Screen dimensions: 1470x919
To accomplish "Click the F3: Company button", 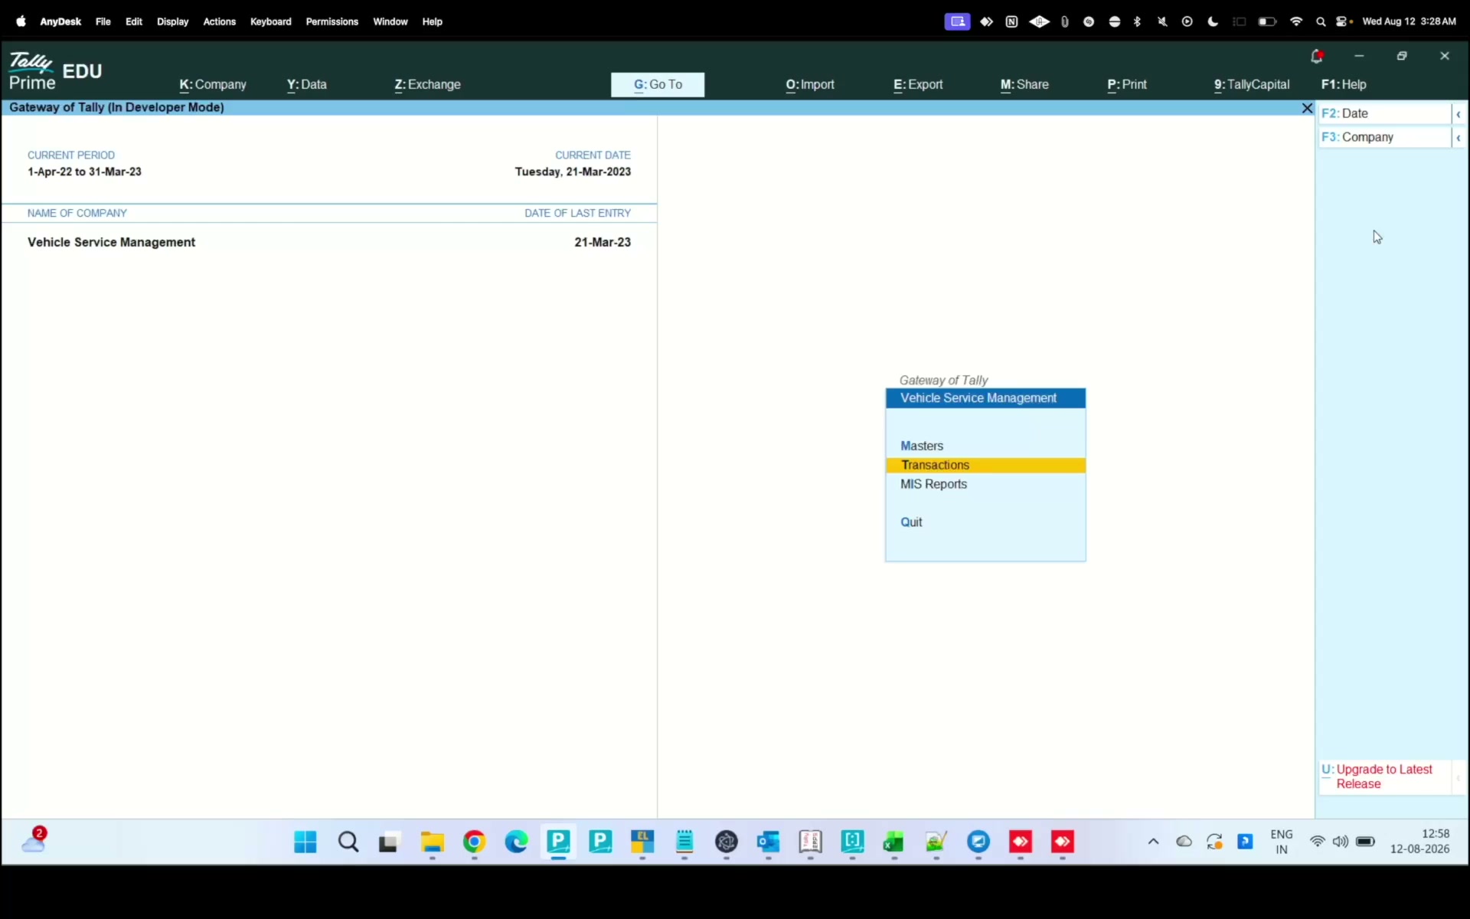I will point(1384,137).
